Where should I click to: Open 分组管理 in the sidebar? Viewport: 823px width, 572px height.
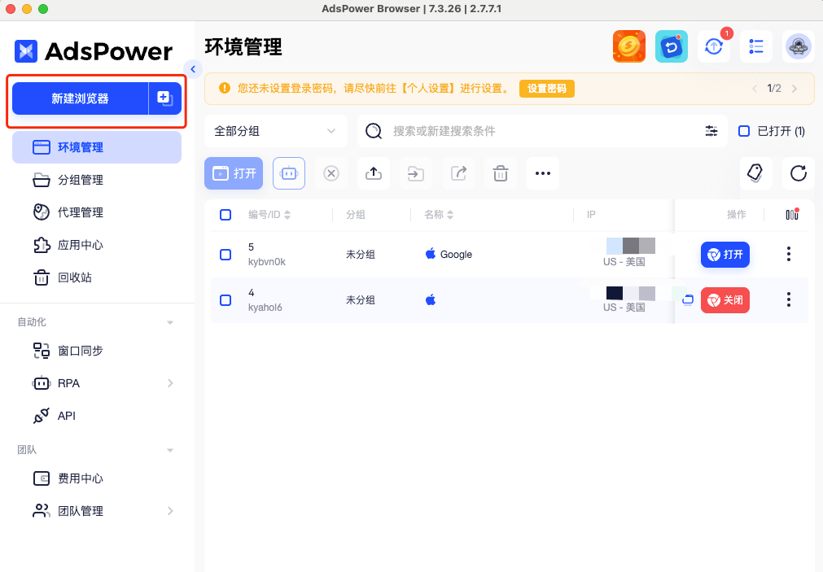(97, 180)
